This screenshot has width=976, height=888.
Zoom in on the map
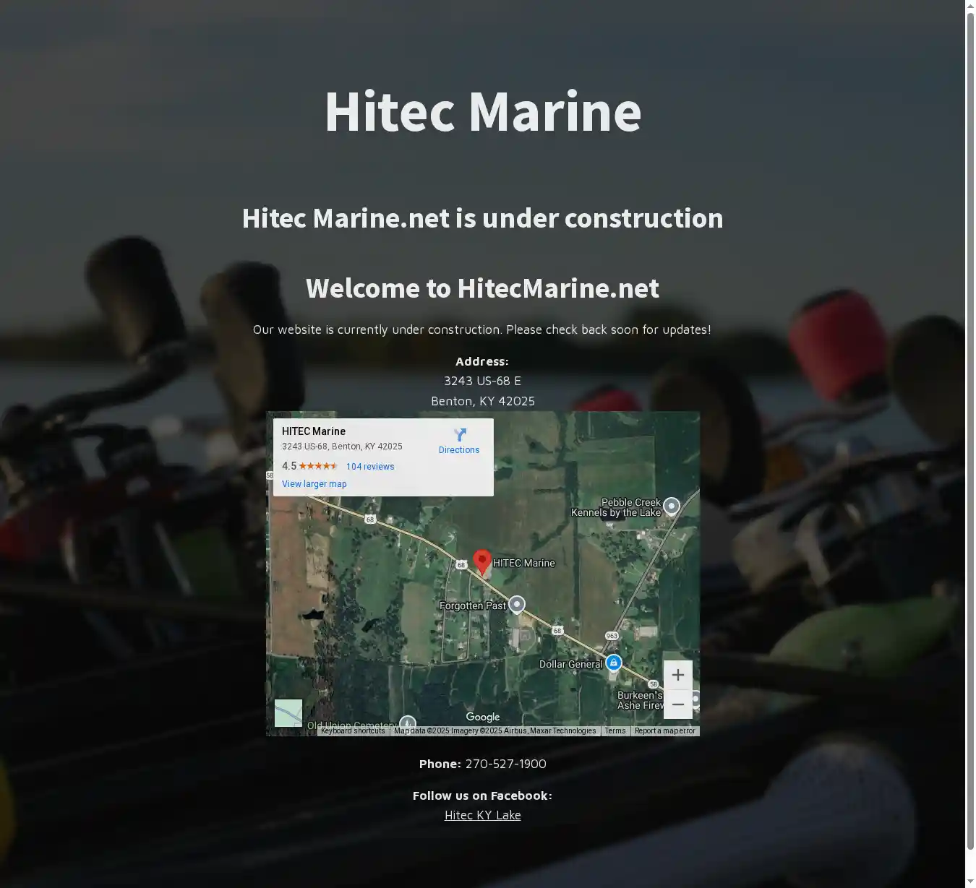click(x=677, y=675)
